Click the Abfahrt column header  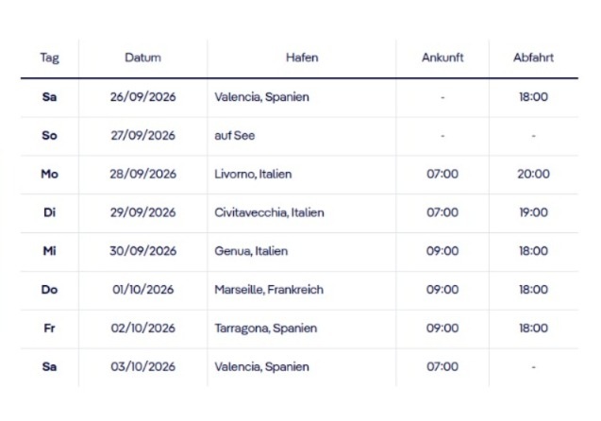533,58
